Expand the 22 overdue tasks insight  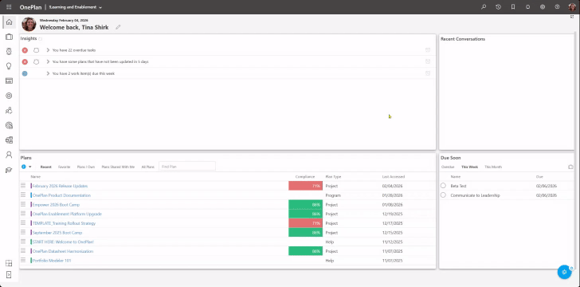coord(48,50)
